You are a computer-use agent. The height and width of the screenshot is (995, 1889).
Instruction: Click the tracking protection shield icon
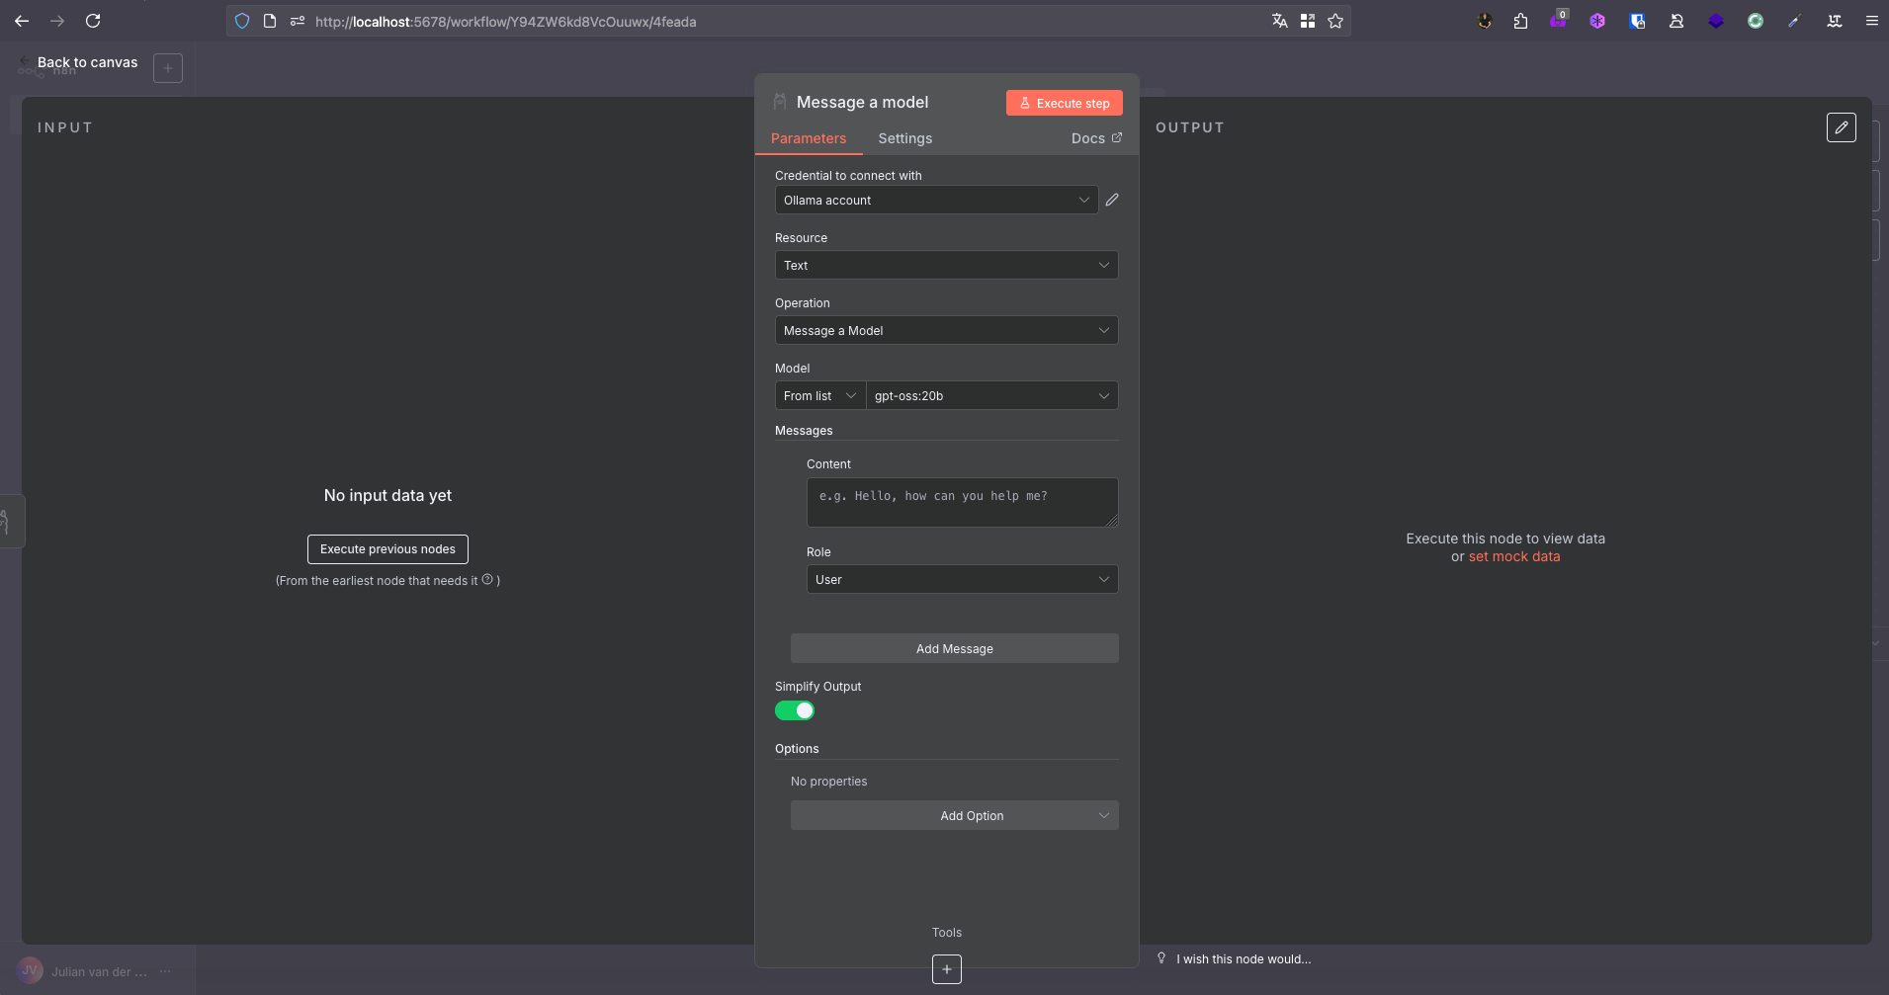click(x=240, y=21)
